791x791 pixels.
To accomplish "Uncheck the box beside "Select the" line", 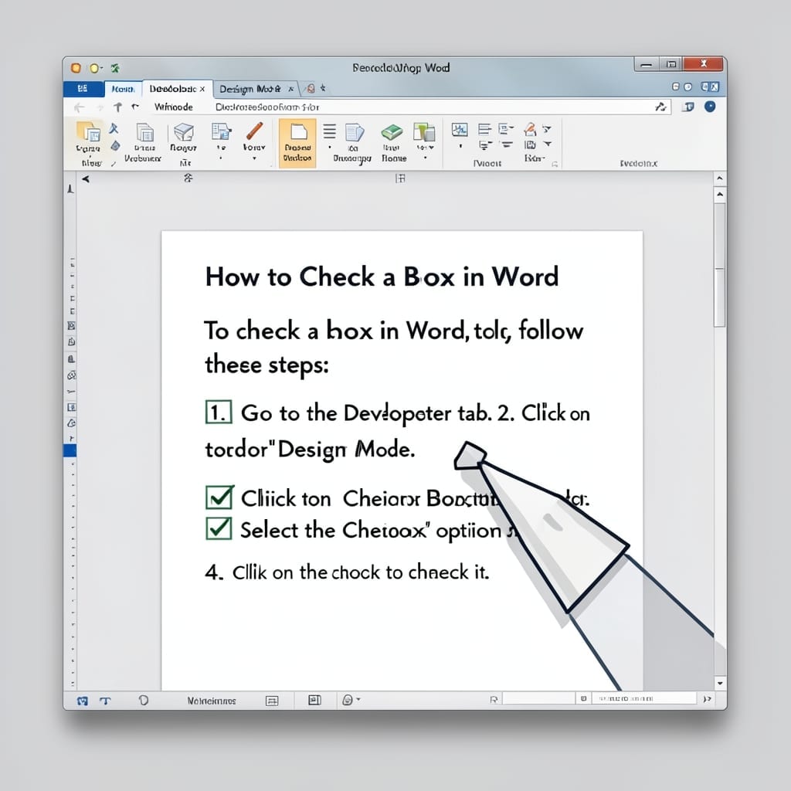I will coord(219,528).
